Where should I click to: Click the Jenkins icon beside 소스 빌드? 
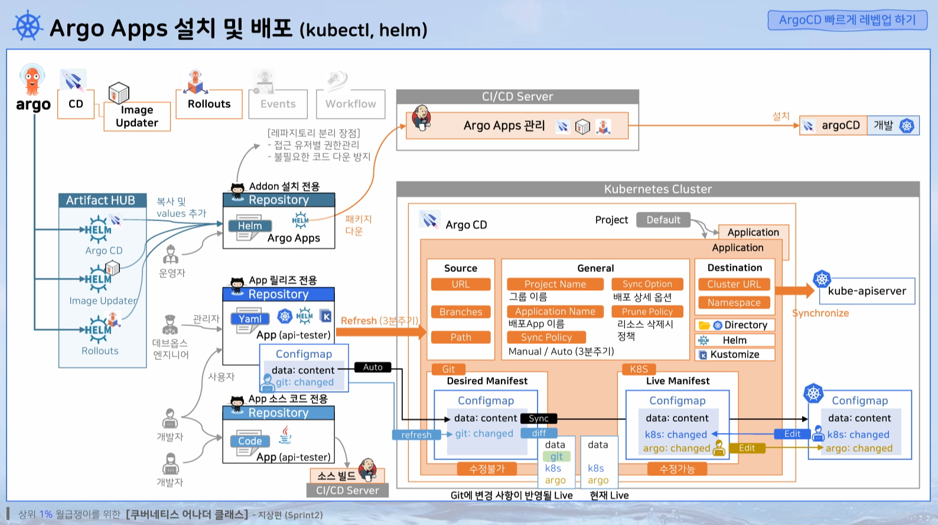pyautogui.click(x=367, y=469)
